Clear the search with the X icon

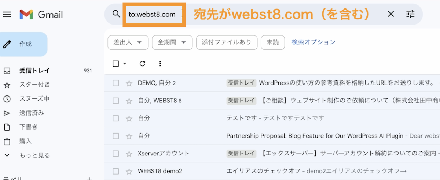click(x=391, y=14)
